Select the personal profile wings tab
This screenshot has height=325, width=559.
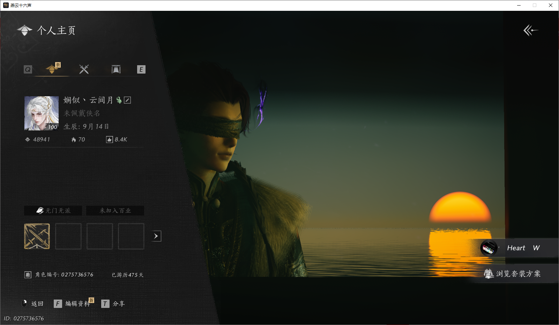pos(52,69)
